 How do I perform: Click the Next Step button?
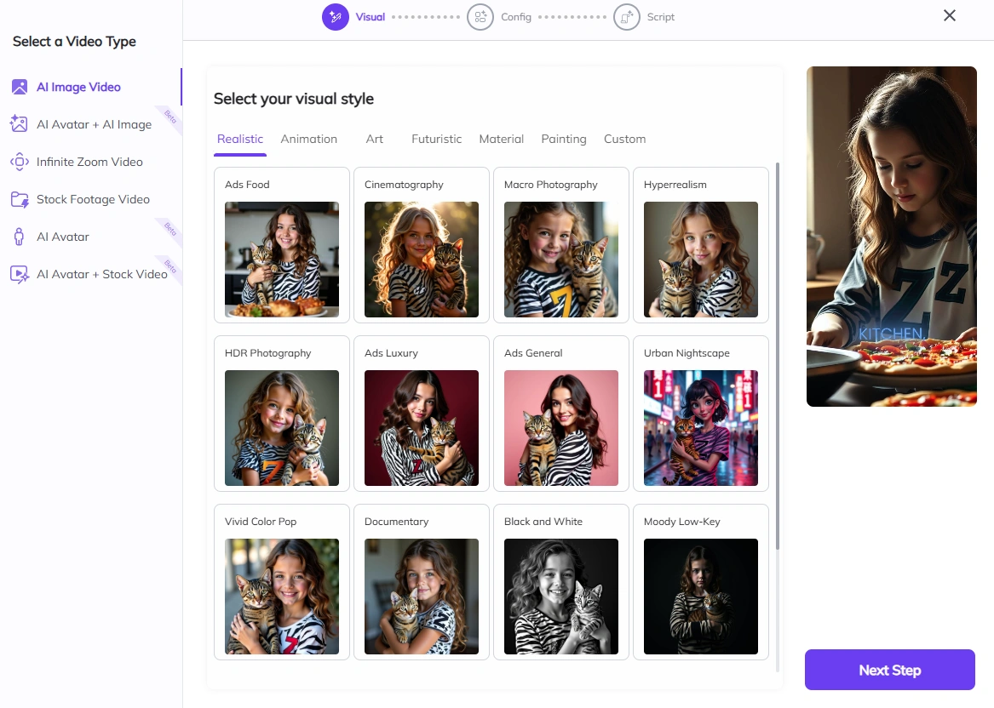point(889,670)
